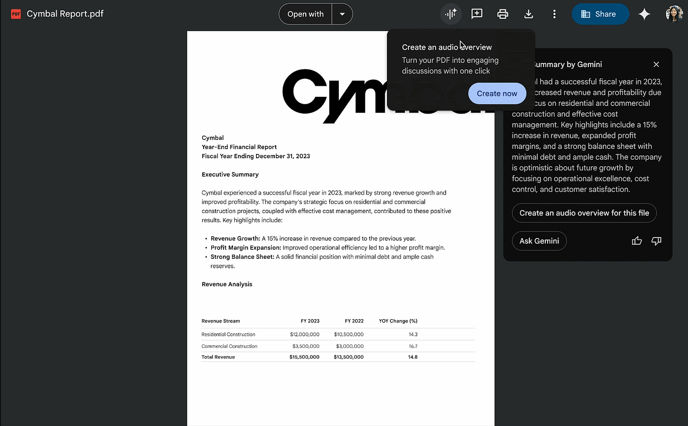Click the $3,000,000 table cell
Screen dimensions: 688x426
click(350, 346)
